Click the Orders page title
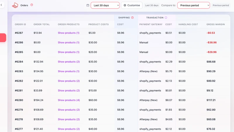234x132 pixels. tap(24, 5)
